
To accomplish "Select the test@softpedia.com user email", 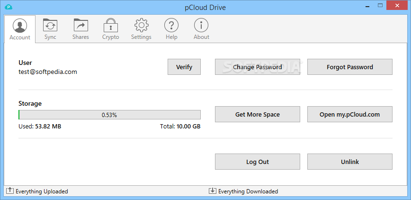I will 48,72.
